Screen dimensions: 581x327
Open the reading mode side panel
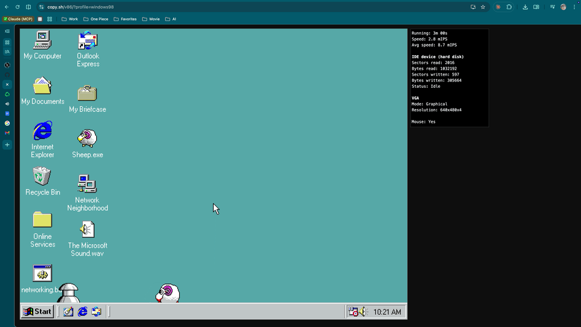(x=536, y=7)
